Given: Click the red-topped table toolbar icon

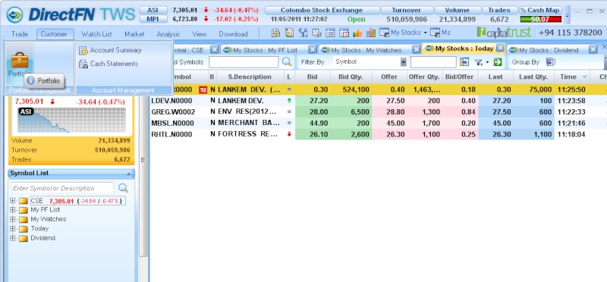Looking at the screenshot, I should click(344, 33).
